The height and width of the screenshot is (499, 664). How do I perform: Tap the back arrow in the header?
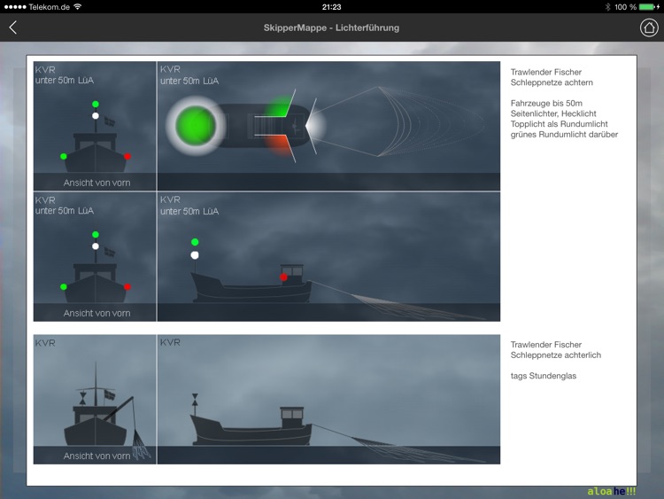pos(12,27)
